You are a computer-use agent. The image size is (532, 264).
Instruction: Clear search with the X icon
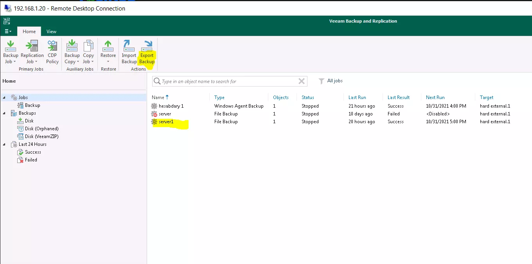302,81
